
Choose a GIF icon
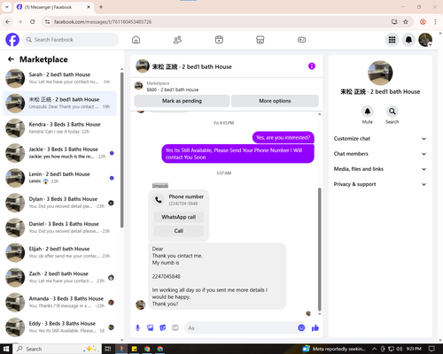[175, 327]
